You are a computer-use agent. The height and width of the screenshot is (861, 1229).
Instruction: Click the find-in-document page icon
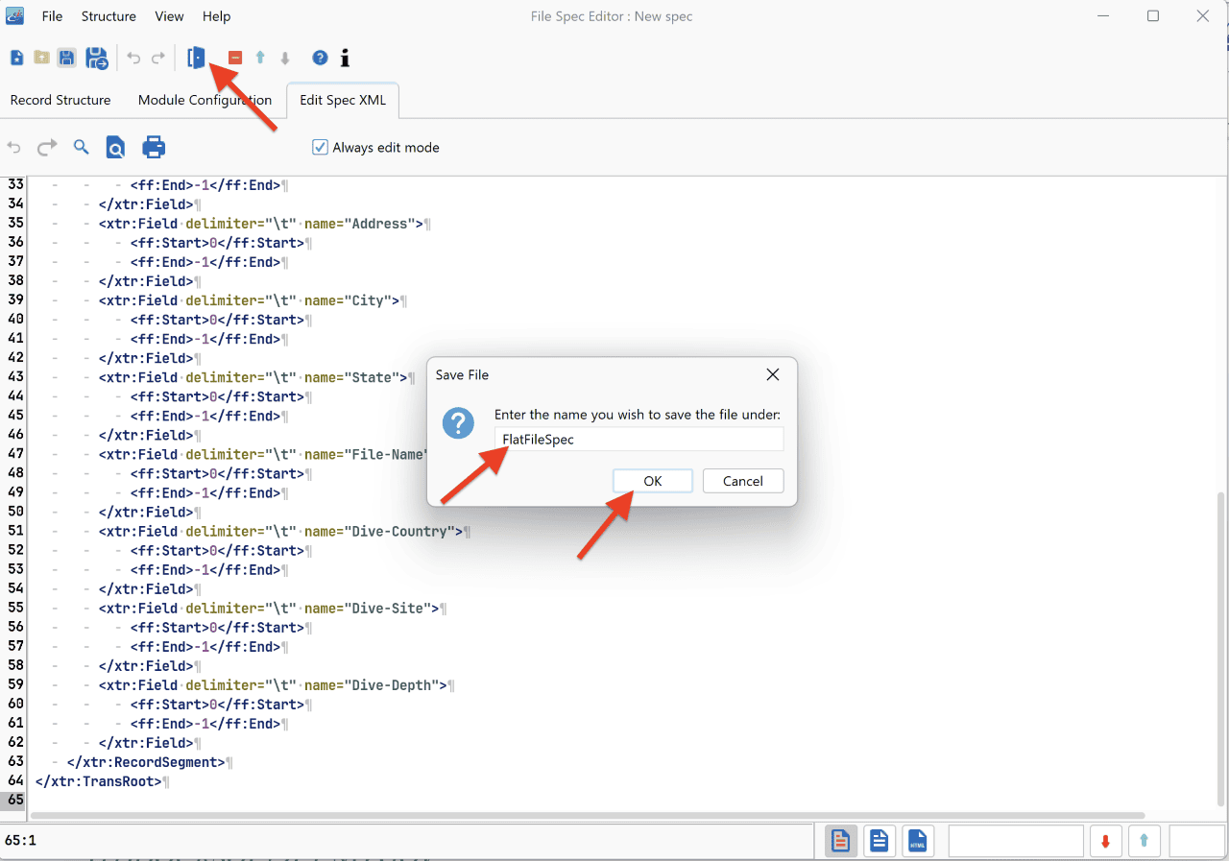click(115, 148)
